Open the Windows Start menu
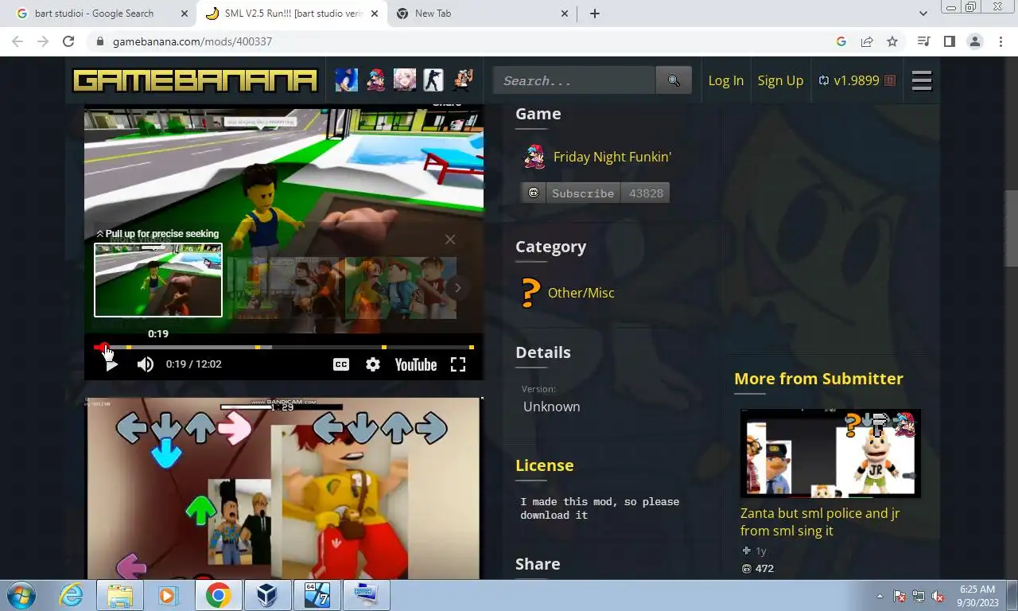 click(21, 595)
